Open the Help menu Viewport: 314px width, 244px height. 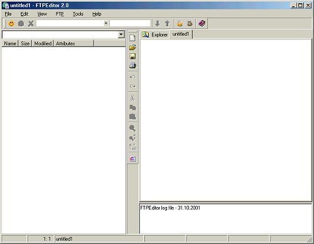click(97, 14)
